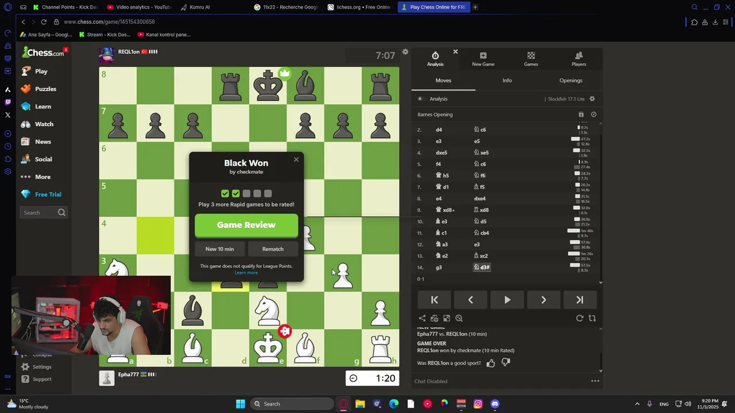Click the book icon beside Barnes Opening

581,115
